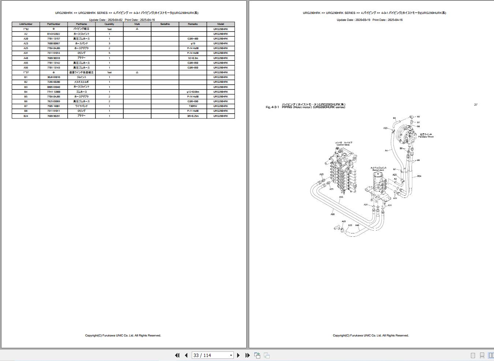Screen dimensions: 494x361
Task: Click the triangle mark in row 1~37
Action: (x=137, y=72)
